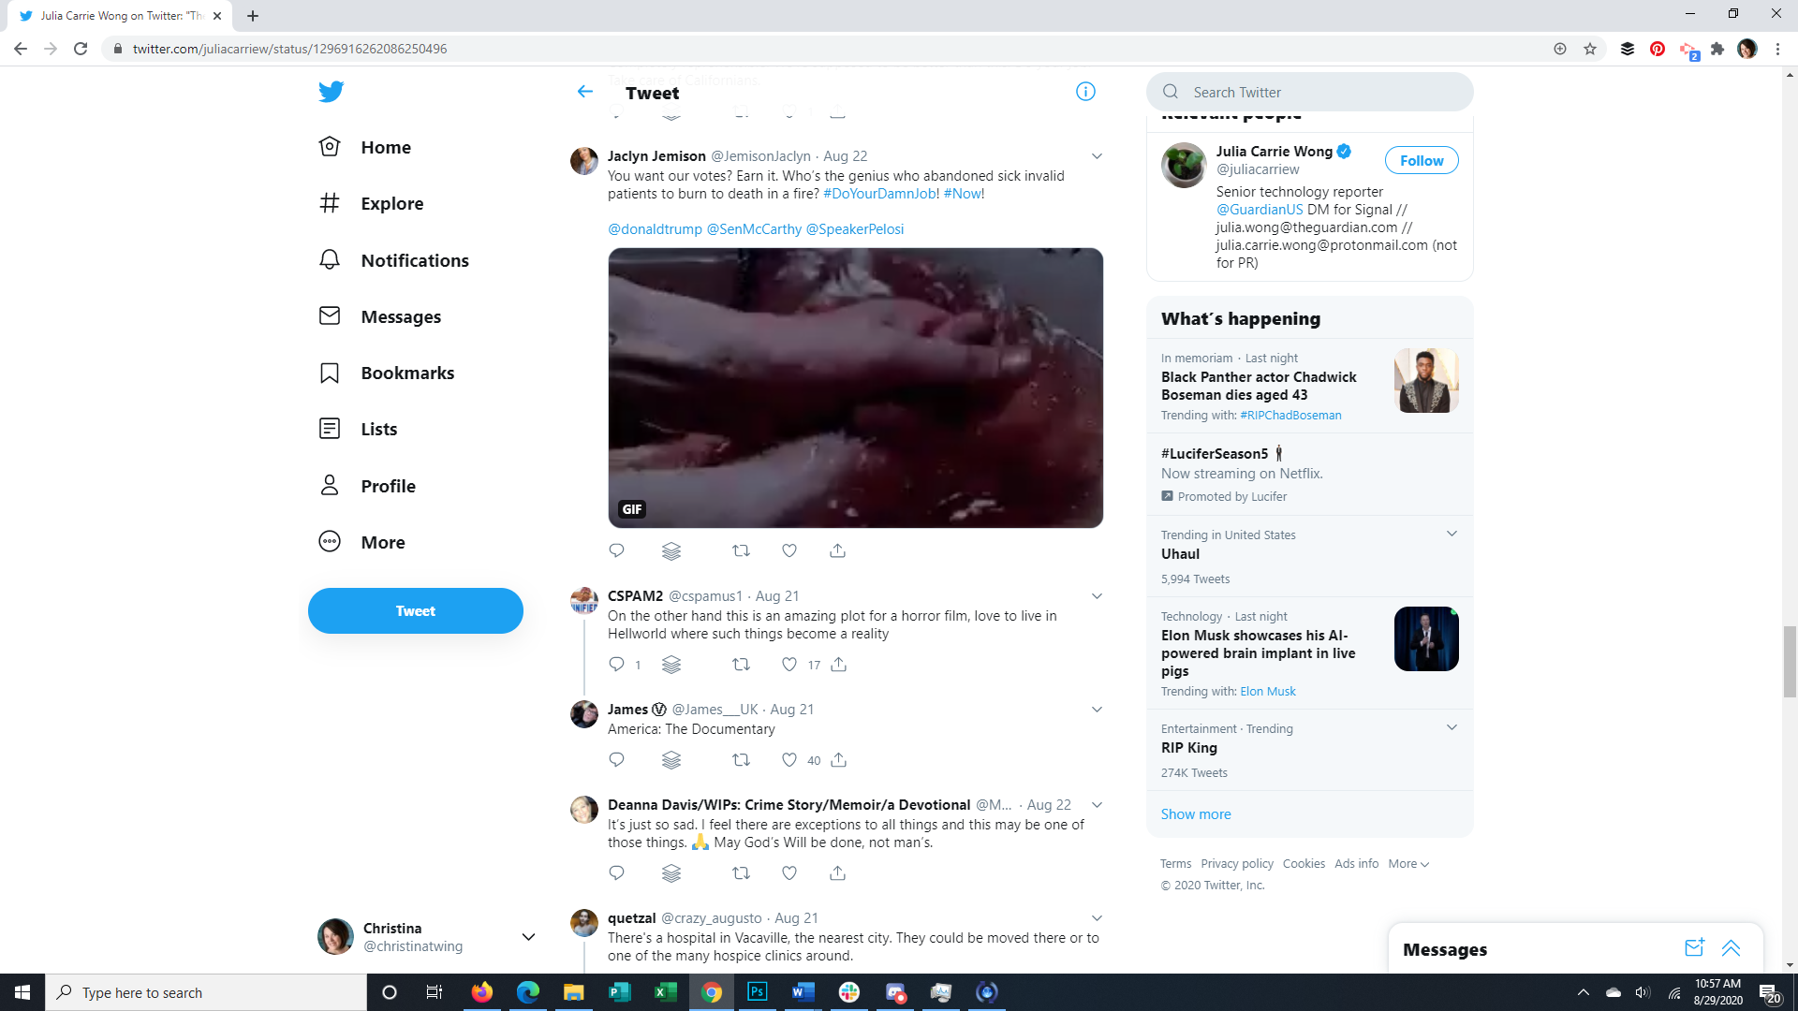This screenshot has width=1798, height=1011.
Task: Click the Twitter bird logo
Action: coord(331,92)
